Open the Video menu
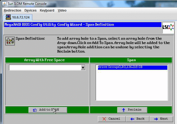Image resolution: width=177 pixels, height=124 pixels. pos(62,10)
